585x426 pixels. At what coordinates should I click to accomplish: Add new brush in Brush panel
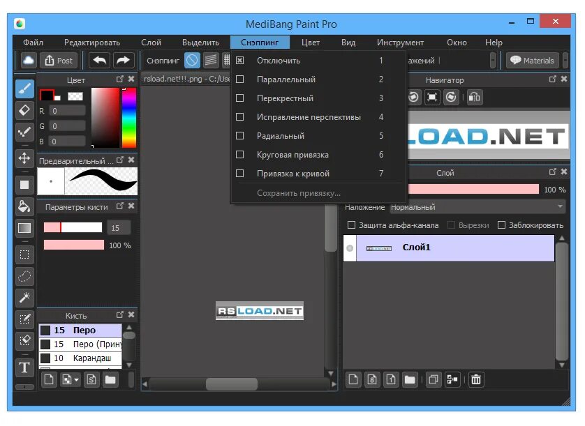pos(49,380)
